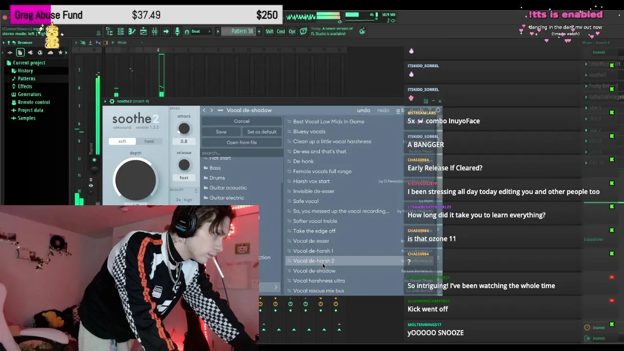The image size is (624, 351).
Task: Open Generators in the browser
Action: click(x=29, y=94)
